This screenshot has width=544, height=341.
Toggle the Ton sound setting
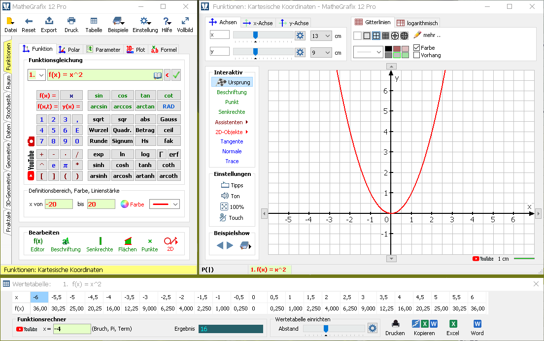pos(231,196)
